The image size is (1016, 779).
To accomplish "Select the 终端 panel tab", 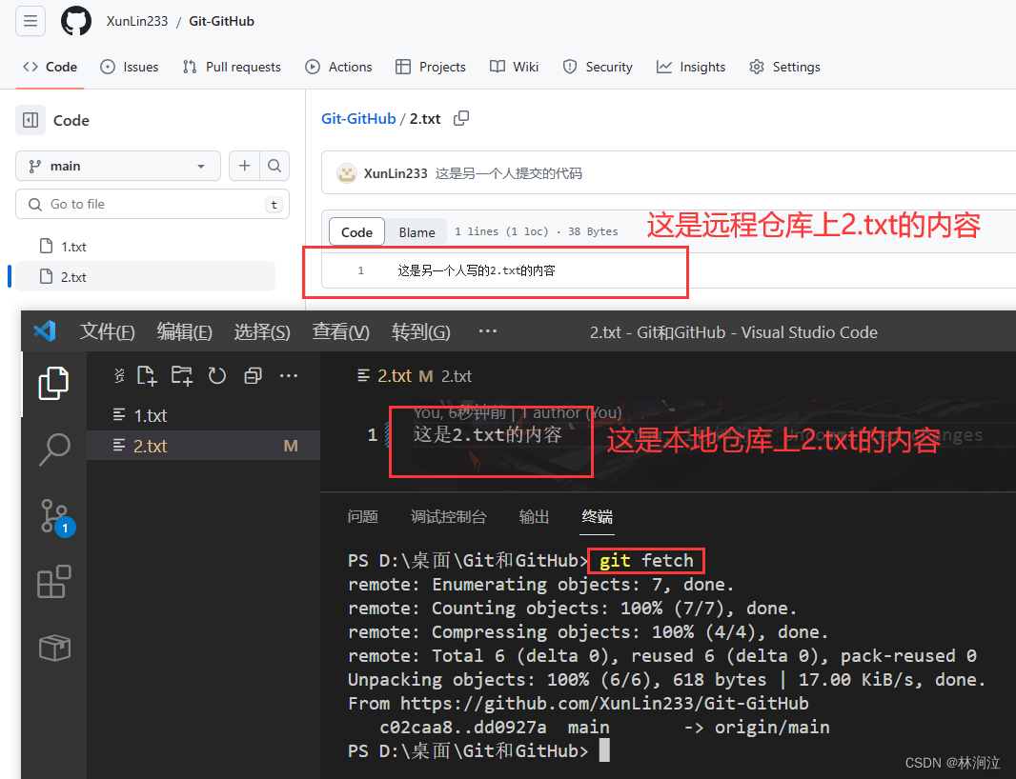I will tap(597, 517).
